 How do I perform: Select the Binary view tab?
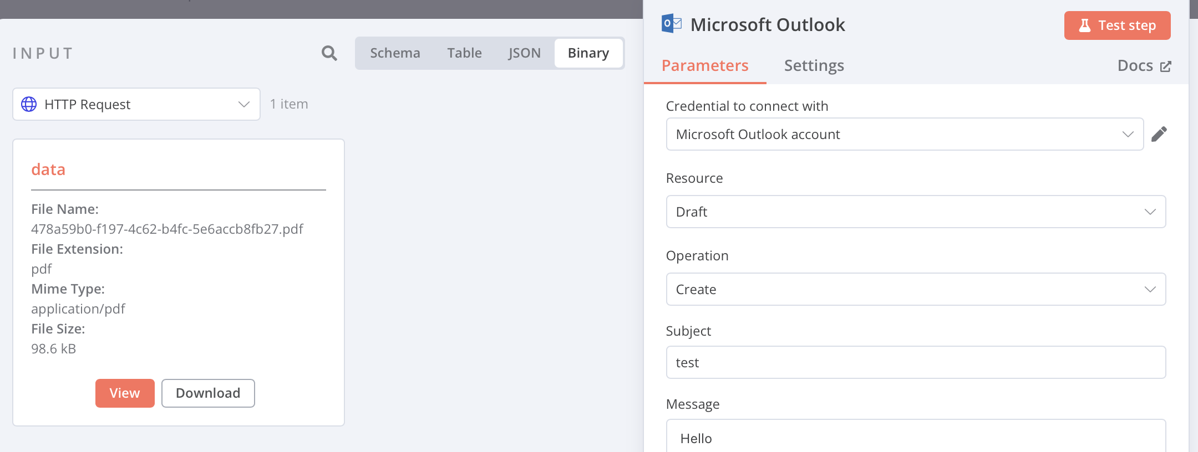[x=588, y=53]
